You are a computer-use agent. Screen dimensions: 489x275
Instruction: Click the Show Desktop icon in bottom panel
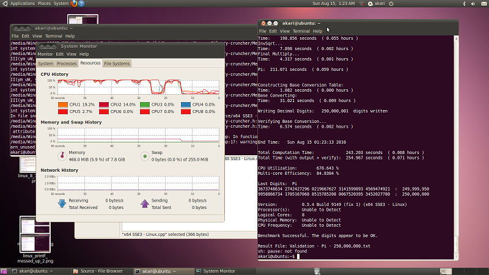point(5,271)
